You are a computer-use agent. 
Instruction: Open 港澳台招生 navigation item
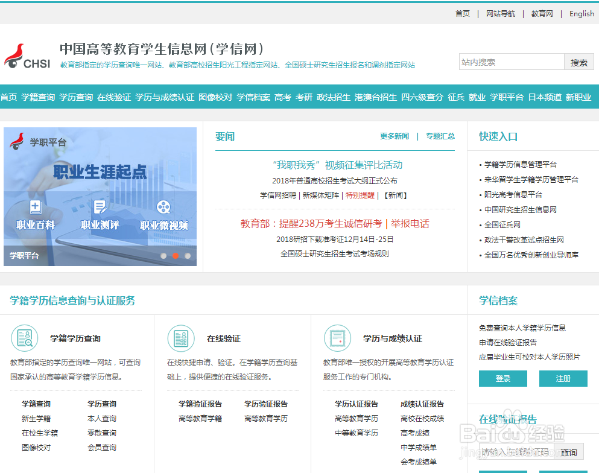point(376,97)
